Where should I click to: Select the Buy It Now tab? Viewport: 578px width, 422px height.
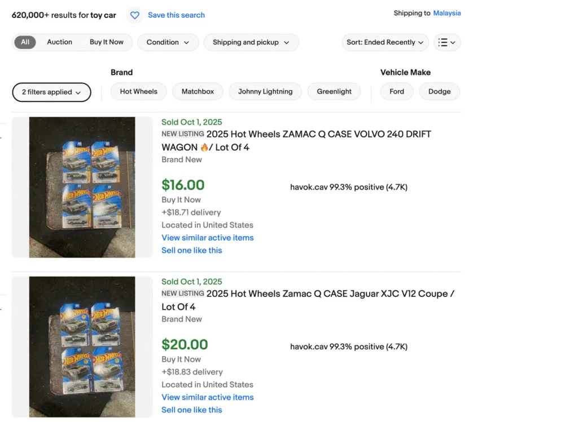[107, 42]
